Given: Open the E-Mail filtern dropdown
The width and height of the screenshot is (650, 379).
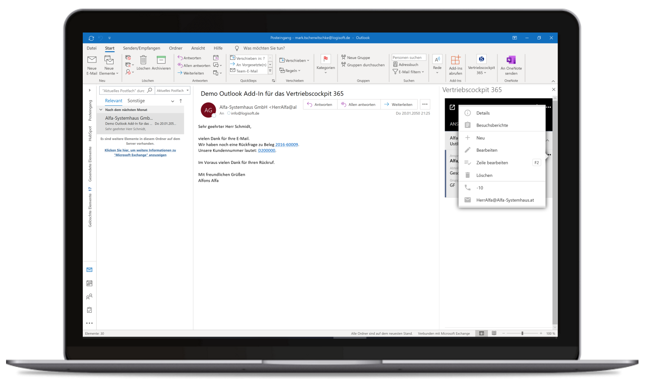Looking at the screenshot, I should pyautogui.click(x=409, y=72).
